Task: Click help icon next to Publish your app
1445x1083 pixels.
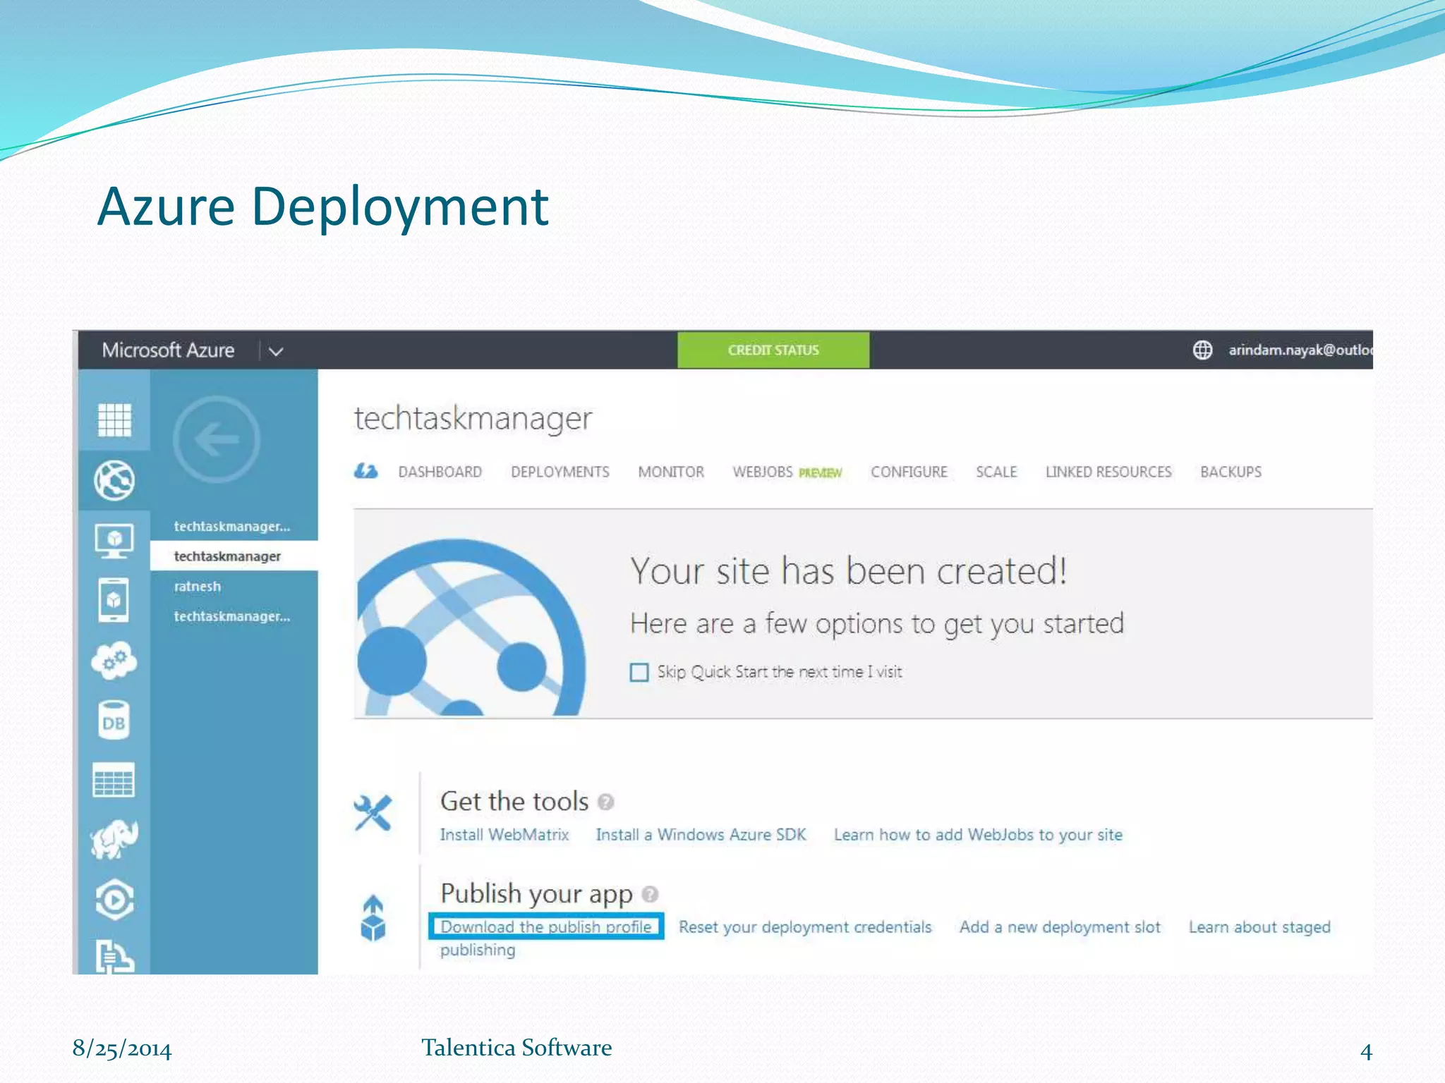Action: (650, 894)
